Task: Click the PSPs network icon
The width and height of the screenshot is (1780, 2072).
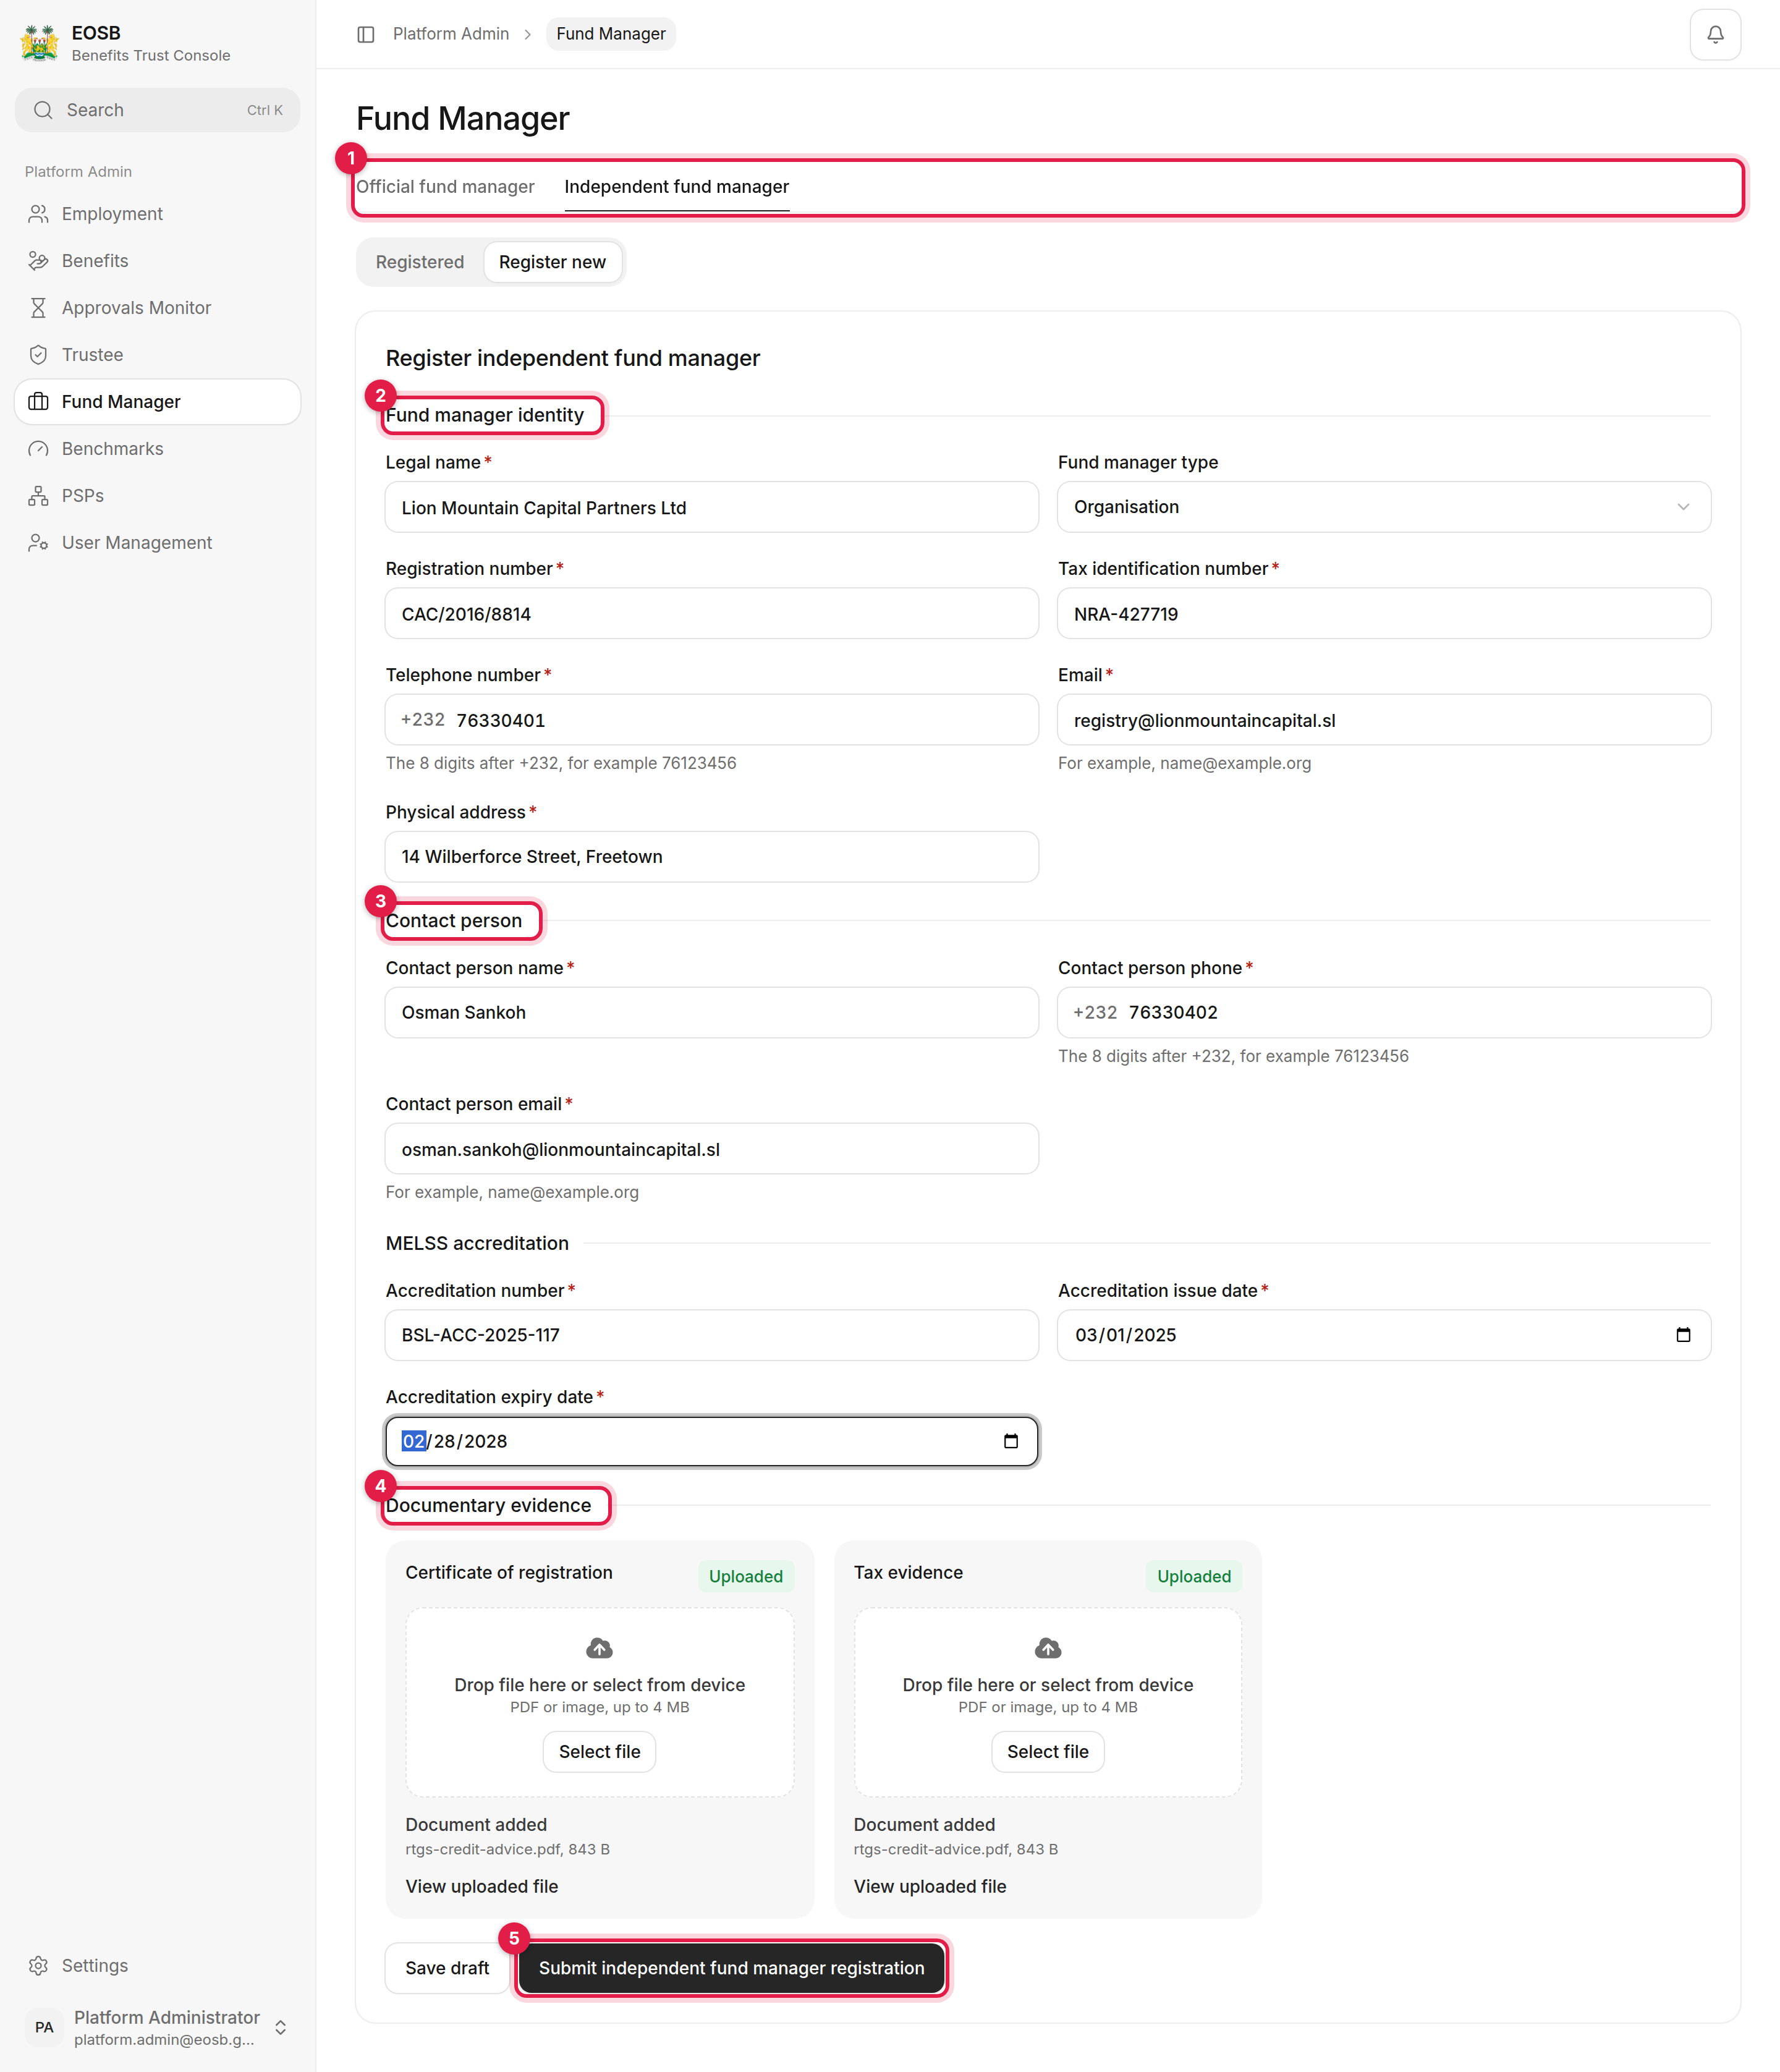Action: 38,496
